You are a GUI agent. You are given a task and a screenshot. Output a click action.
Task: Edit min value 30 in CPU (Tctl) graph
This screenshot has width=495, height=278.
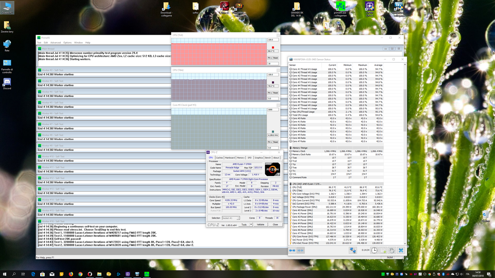pyautogui.click(x=273, y=63)
